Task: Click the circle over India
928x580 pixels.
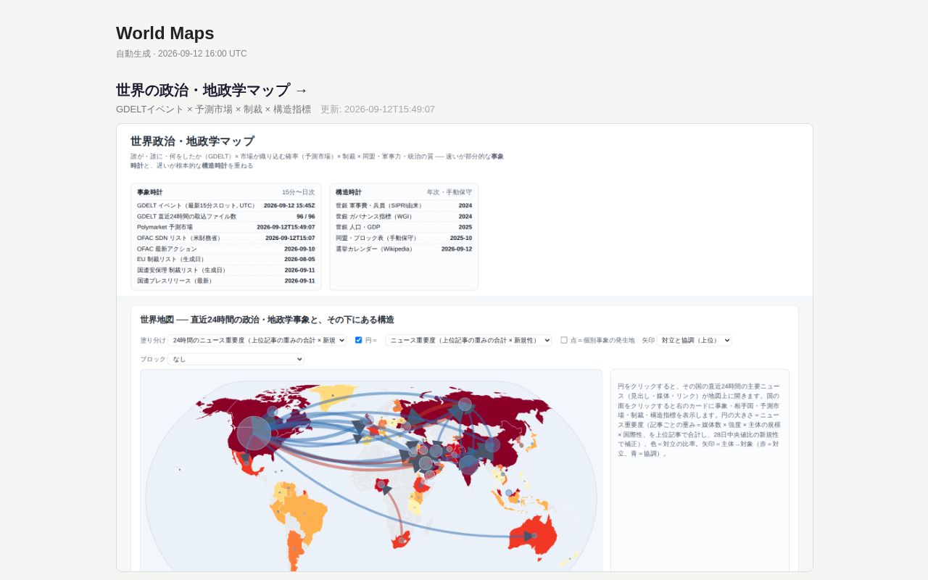Action: (x=468, y=465)
